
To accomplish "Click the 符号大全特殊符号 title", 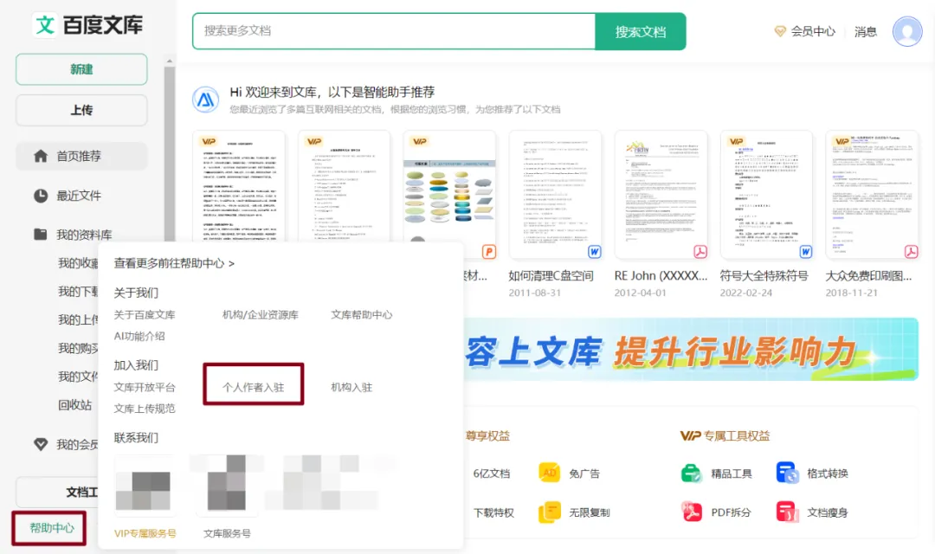I will (764, 275).
